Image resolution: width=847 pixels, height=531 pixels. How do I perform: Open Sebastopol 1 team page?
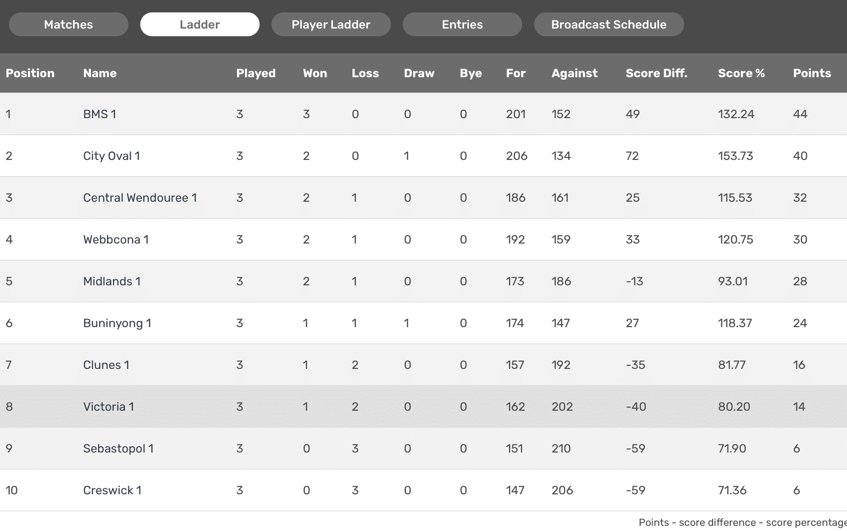pyautogui.click(x=119, y=448)
